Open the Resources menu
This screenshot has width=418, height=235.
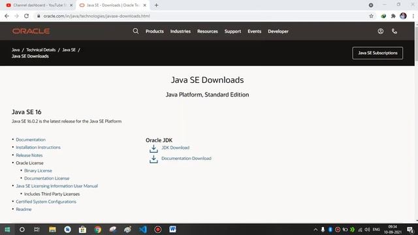point(208,31)
